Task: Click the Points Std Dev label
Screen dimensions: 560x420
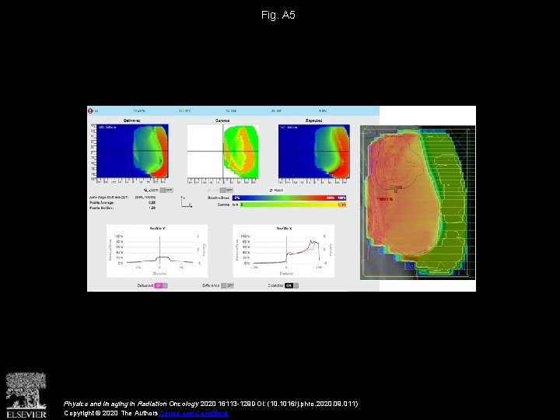Action: point(101,208)
